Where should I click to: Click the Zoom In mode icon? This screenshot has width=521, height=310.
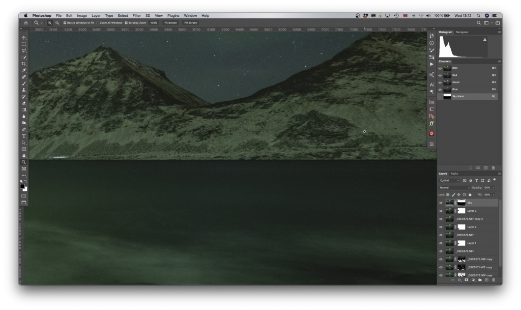point(49,23)
